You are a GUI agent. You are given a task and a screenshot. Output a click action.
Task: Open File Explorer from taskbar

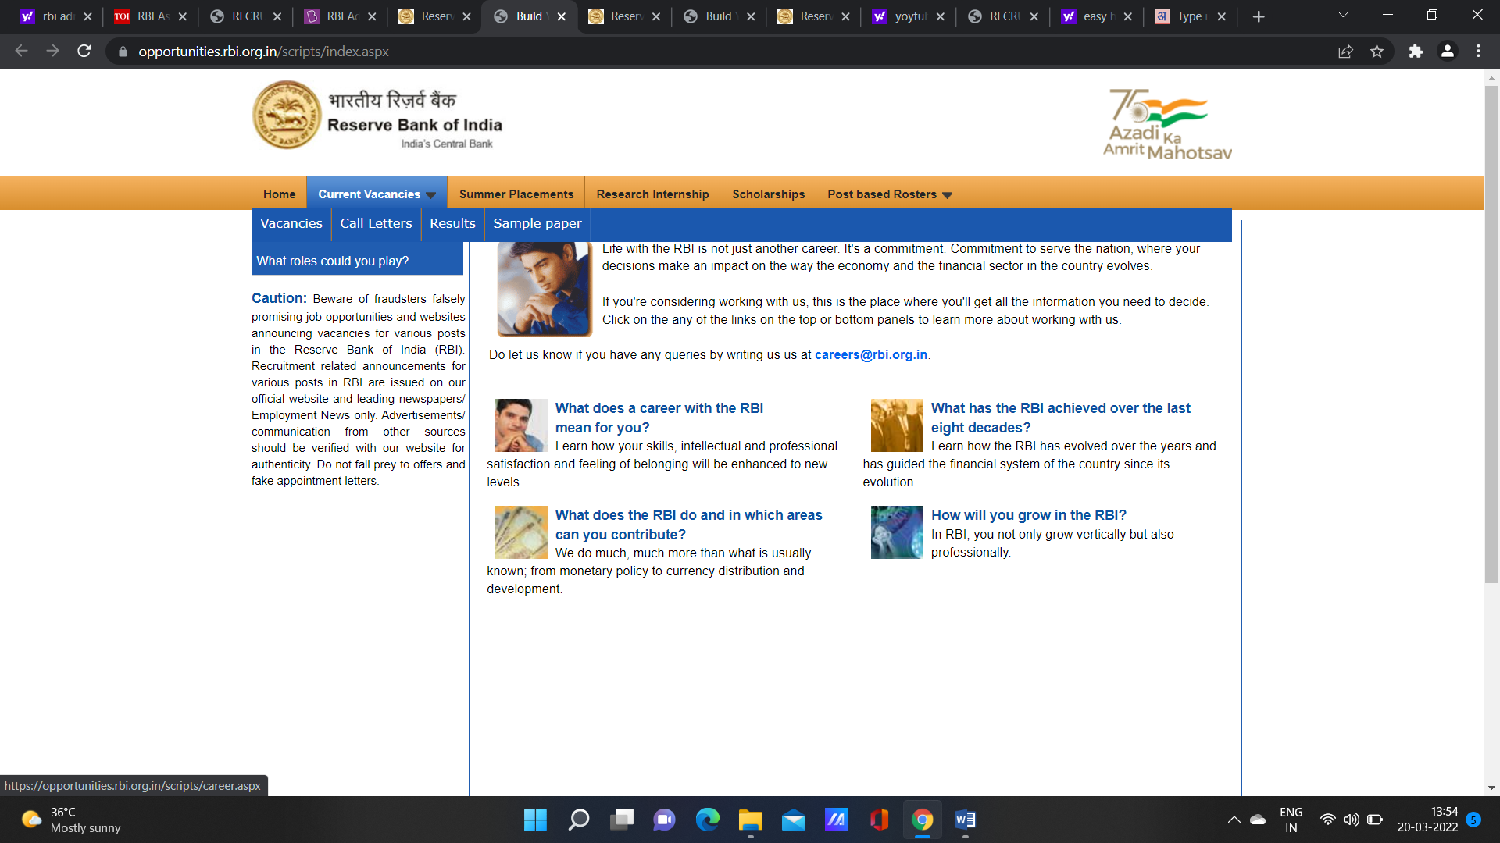(x=751, y=820)
